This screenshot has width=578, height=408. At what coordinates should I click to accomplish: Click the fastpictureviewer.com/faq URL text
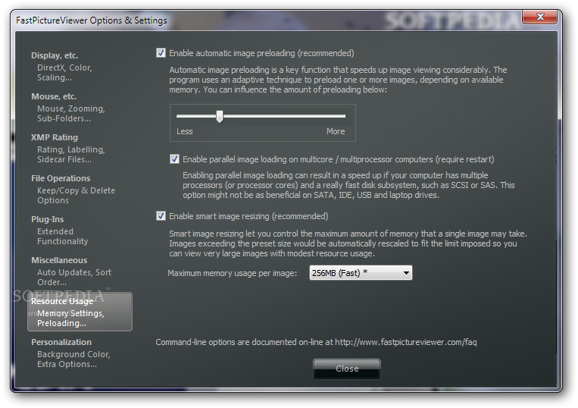[x=406, y=342]
